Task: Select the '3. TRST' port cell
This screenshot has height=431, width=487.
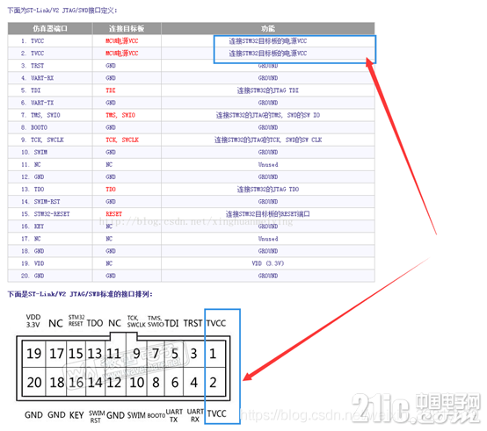Action: [x=50, y=66]
